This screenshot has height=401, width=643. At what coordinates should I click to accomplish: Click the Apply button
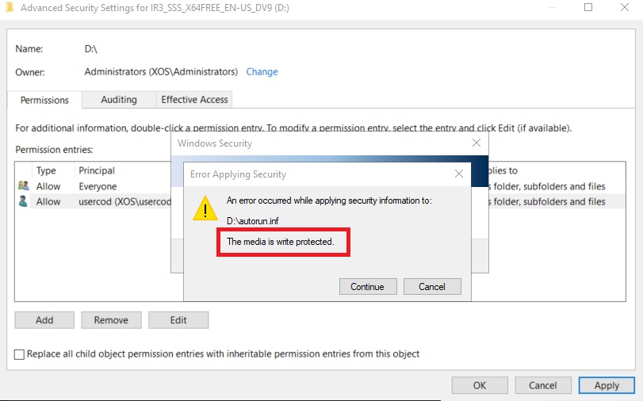[607, 385]
